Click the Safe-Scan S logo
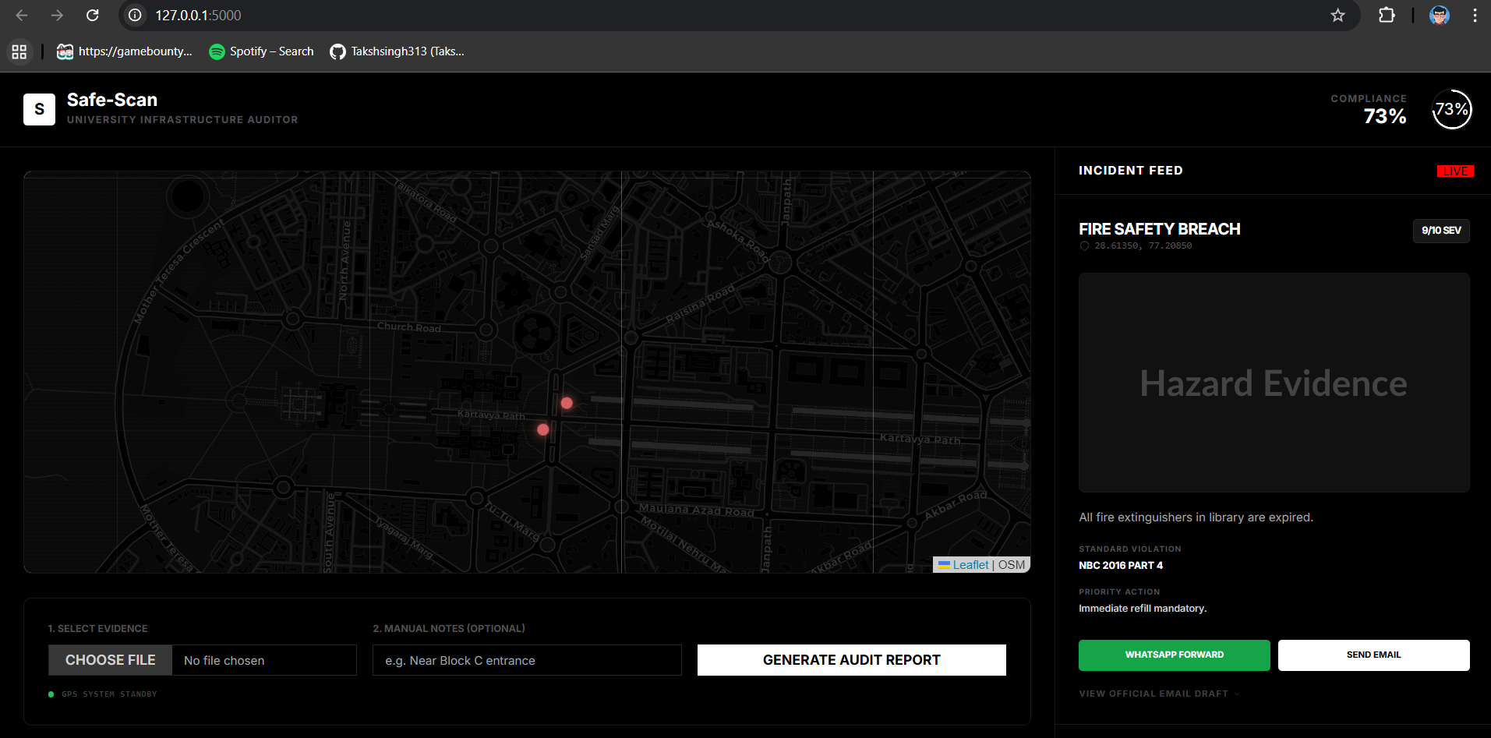Image resolution: width=1491 pixels, height=738 pixels. pyautogui.click(x=39, y=109)
